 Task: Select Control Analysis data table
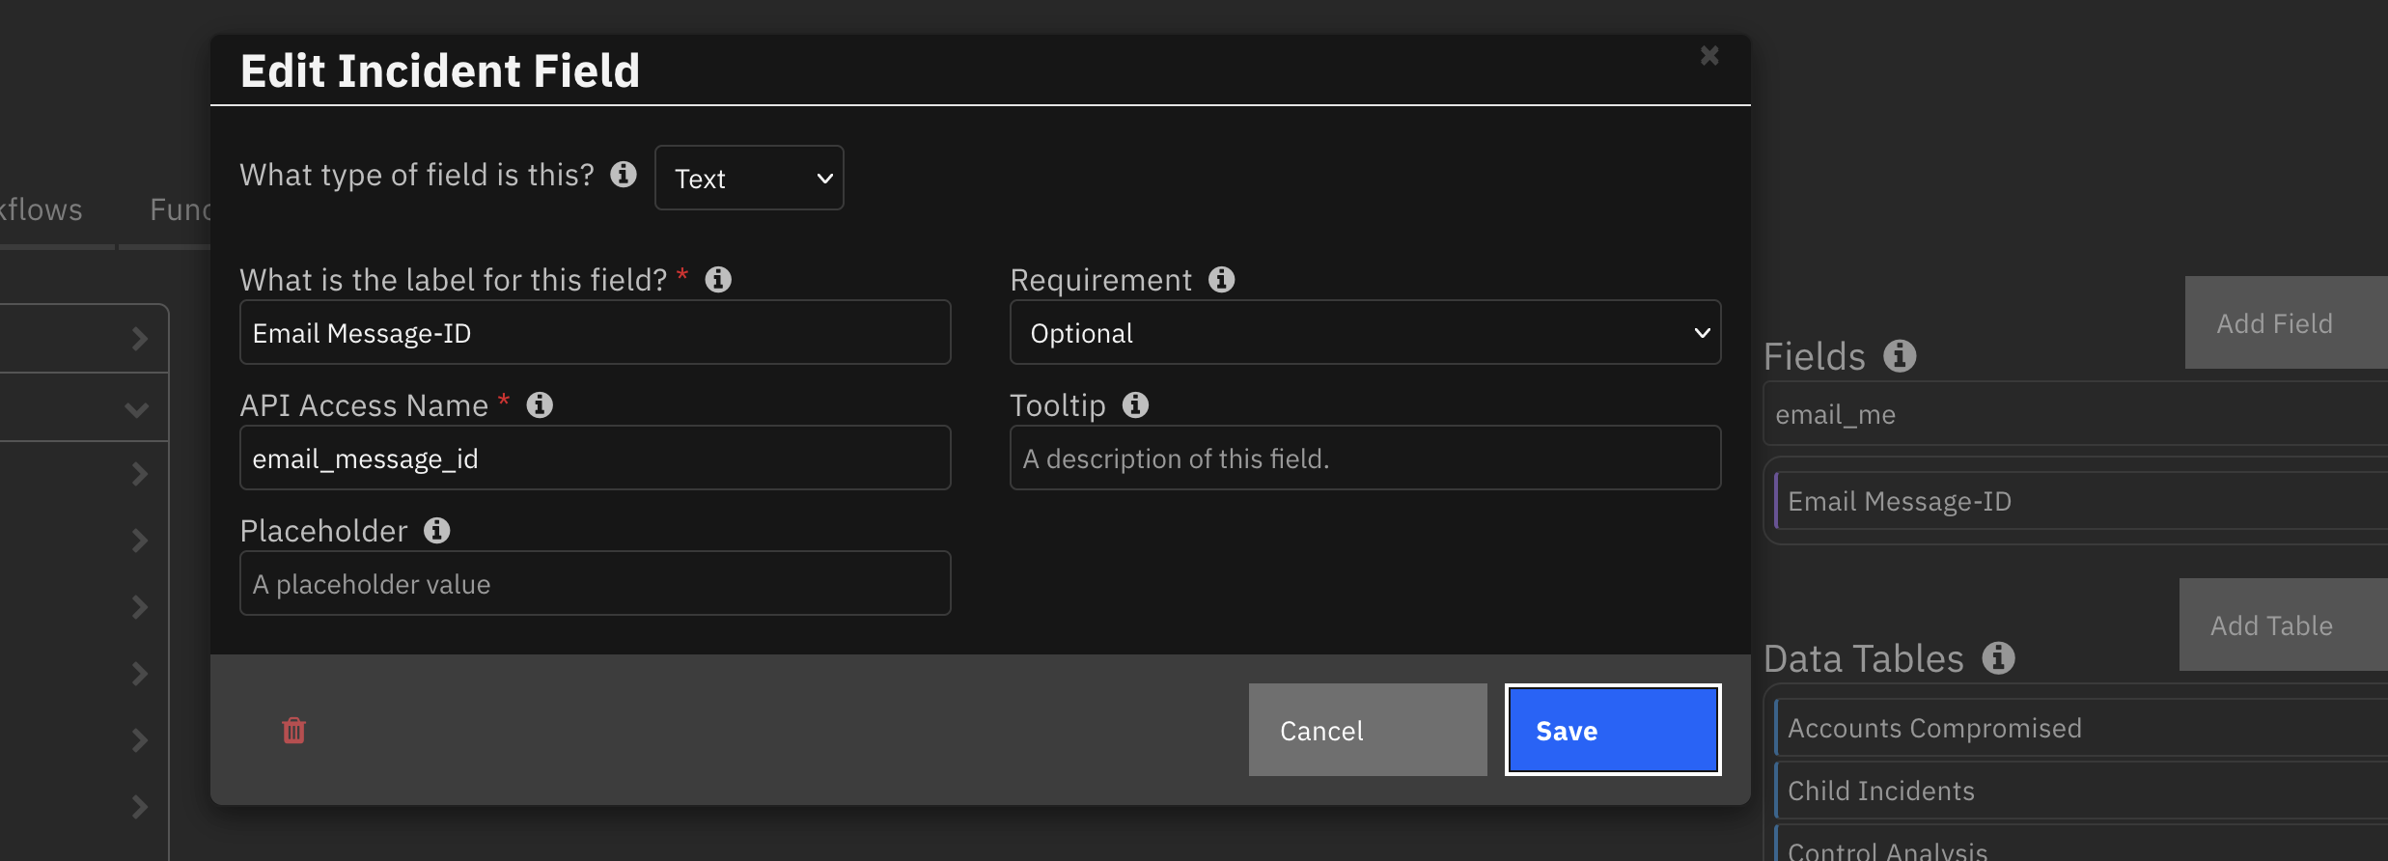[x=2081, y=844]
